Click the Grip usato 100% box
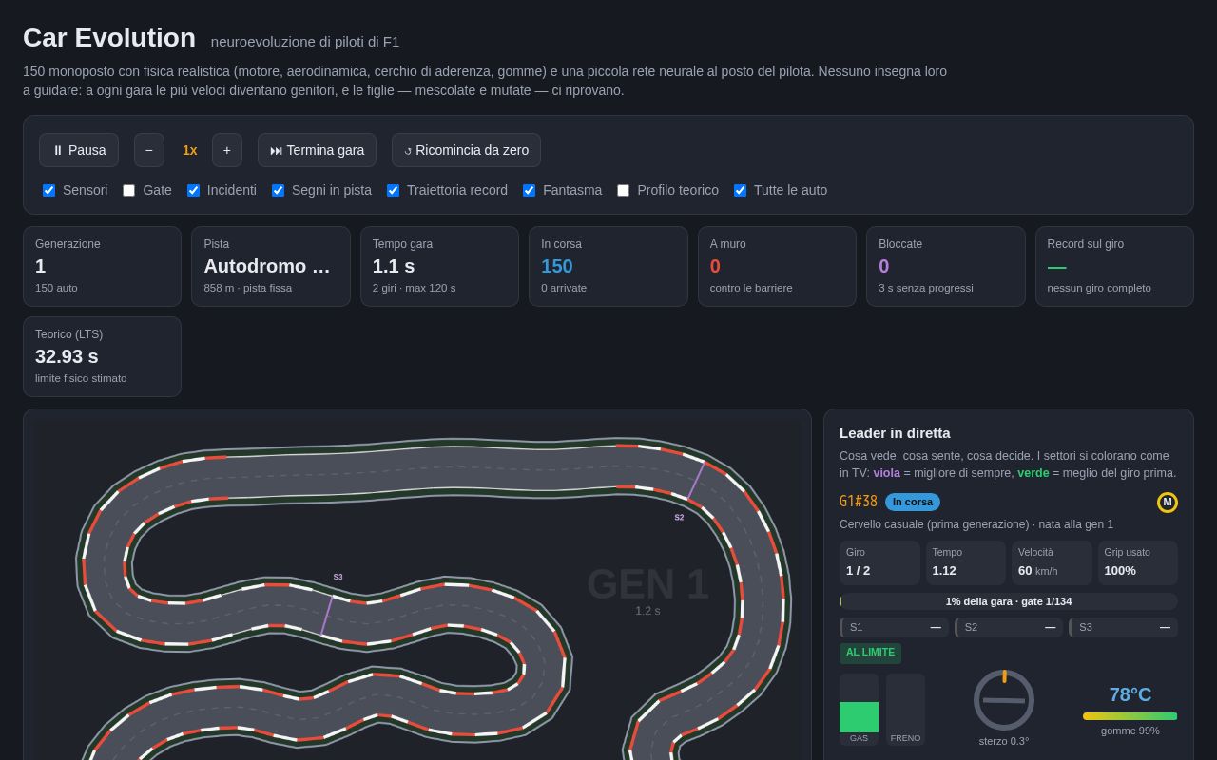This screenshot has height=760, width=1217. 1138,562
